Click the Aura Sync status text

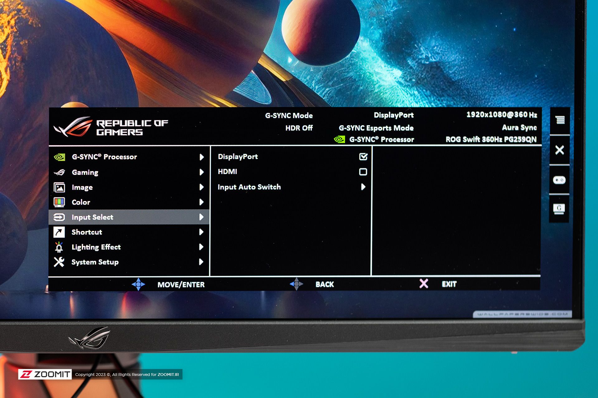[519, 127]
